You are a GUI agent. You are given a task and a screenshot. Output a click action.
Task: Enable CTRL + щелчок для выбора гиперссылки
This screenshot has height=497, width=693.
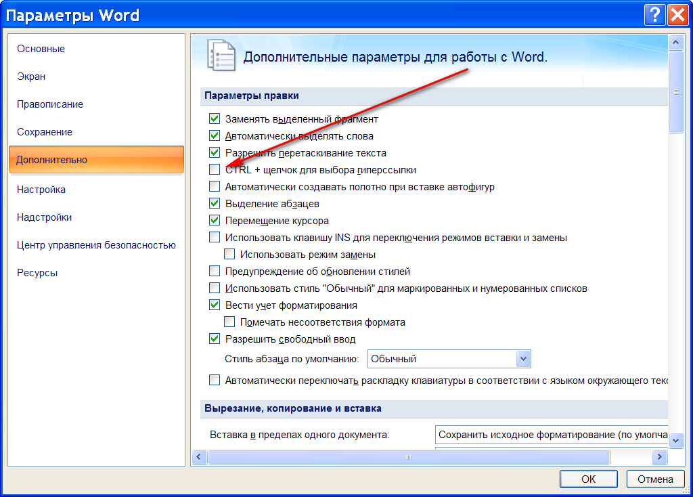(x=213, y=169)
